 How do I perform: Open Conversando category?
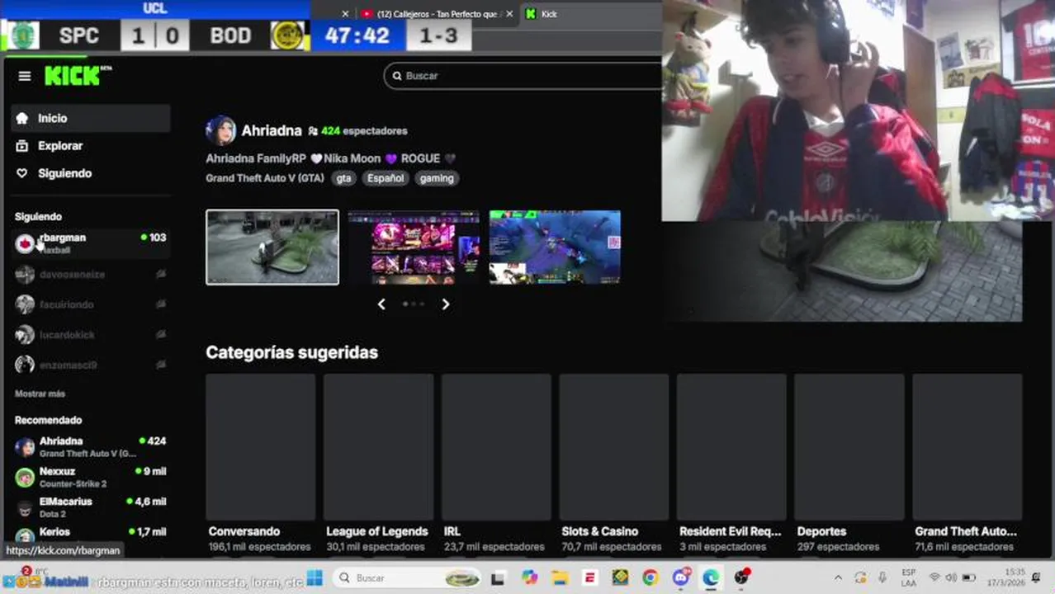click(x=261, y=464)
